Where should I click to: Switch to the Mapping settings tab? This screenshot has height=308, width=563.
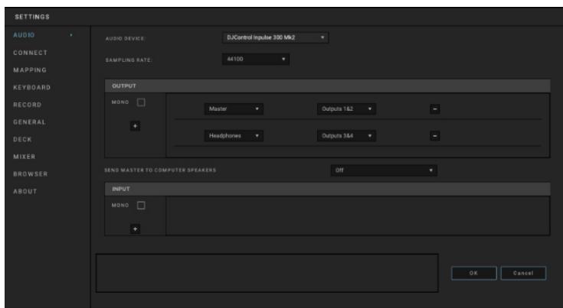(x=30, y=70)
